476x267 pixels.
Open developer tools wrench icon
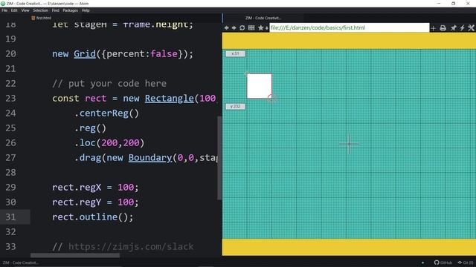pos(471,28)
